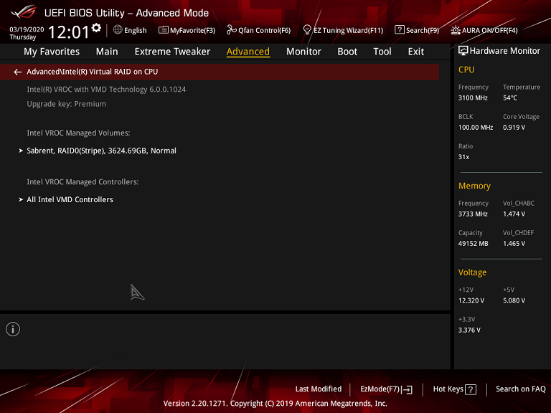Start EZ Tuning Wizard(F11)
The height and width of the screenshot is (413, 551).
click(348, 31)
